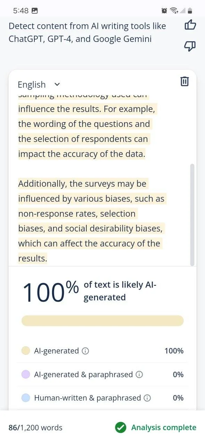Click the green Analysis complete checkmark icon
Viewport: 205px width, 444px height.
121,427
